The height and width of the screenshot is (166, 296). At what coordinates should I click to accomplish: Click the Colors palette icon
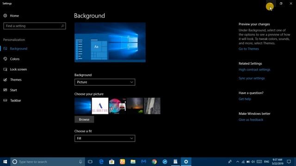(5, 59)
